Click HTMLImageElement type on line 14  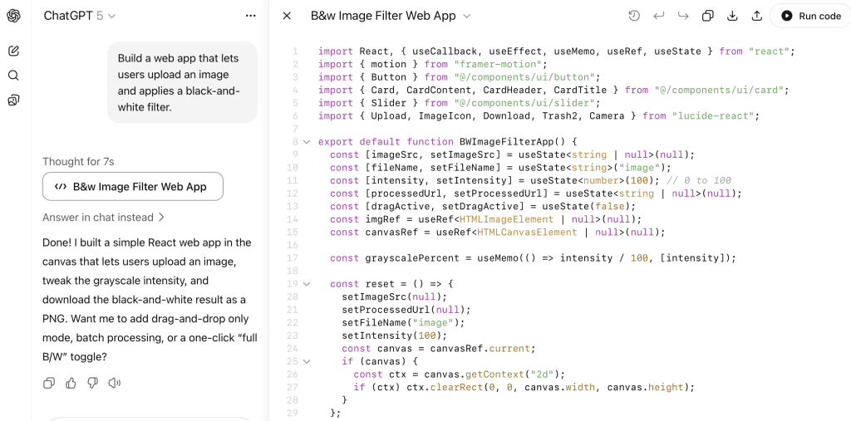point(507,219)
